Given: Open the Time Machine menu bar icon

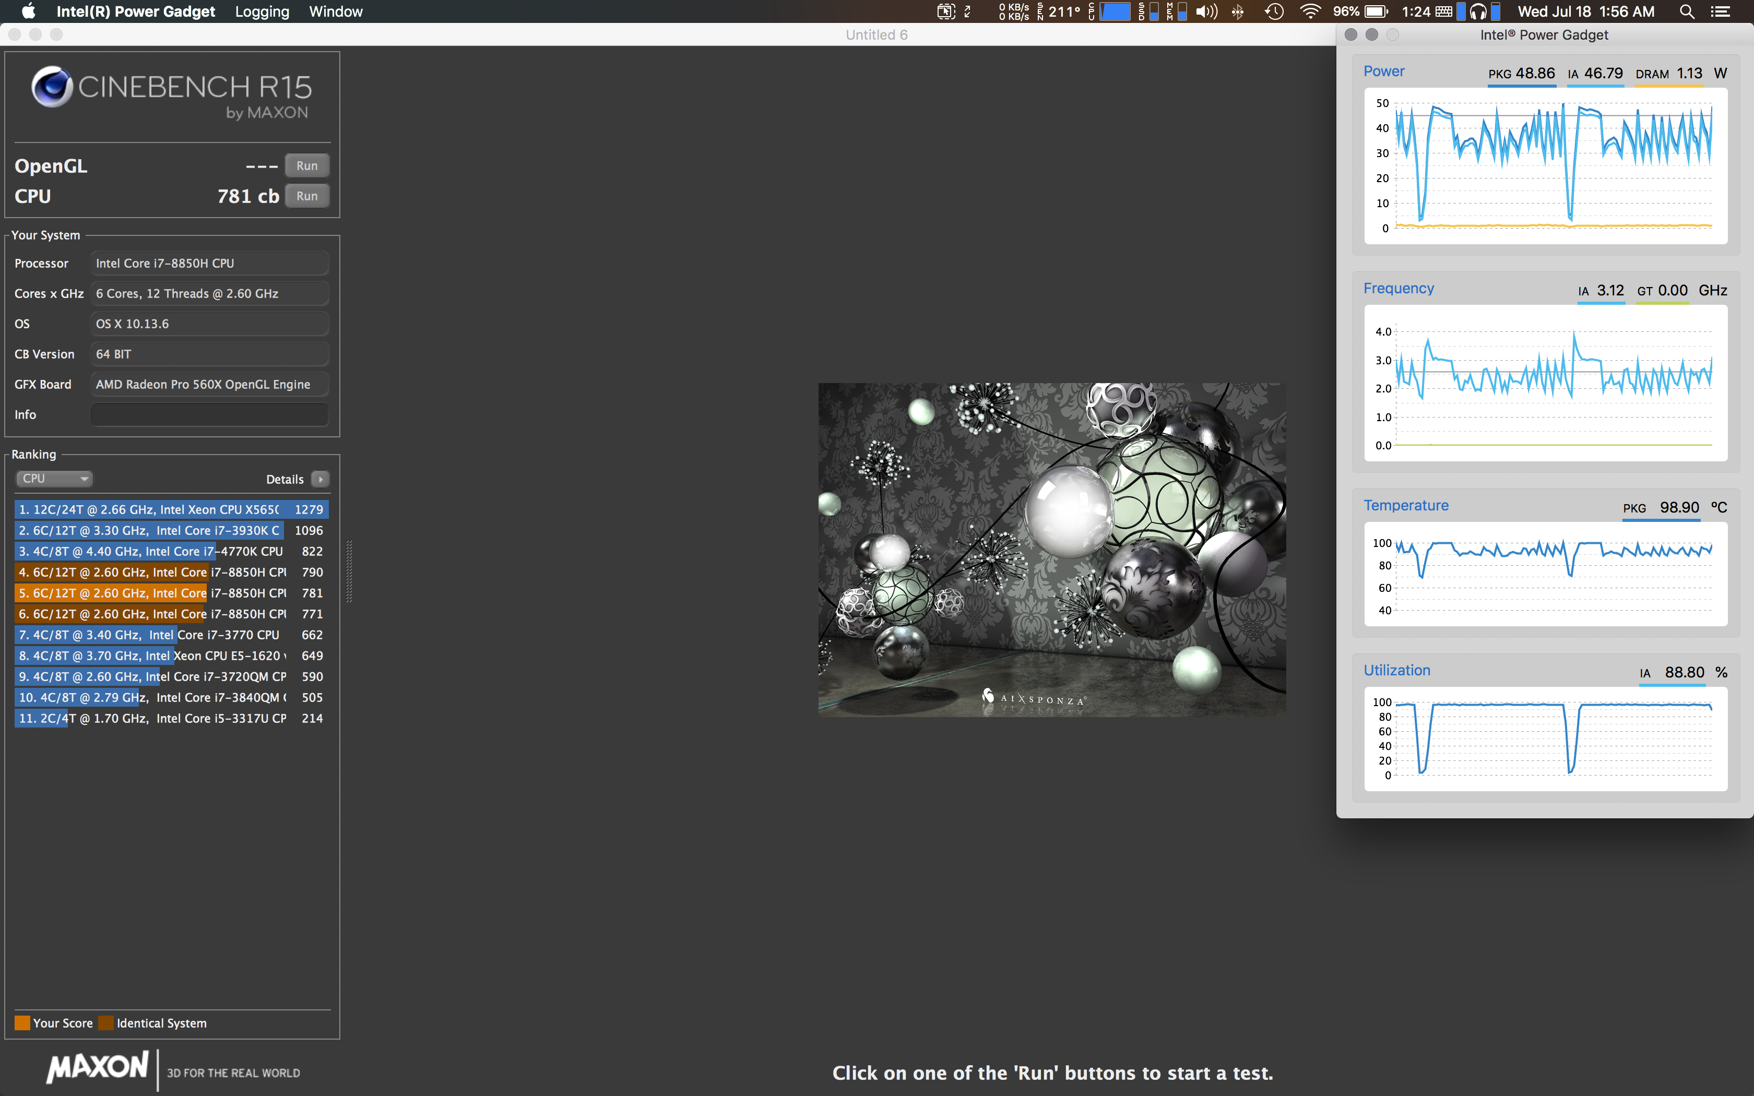Looking at the screenshot, I should click(1274, 11).
